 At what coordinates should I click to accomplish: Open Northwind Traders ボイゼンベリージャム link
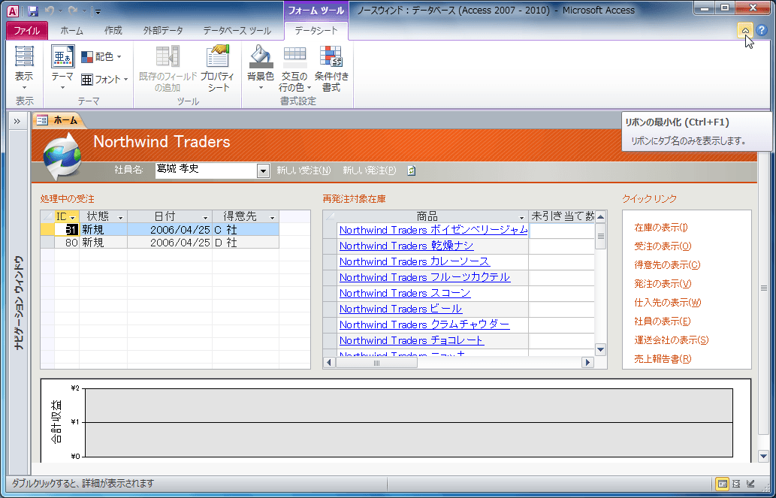coord(433,230)
